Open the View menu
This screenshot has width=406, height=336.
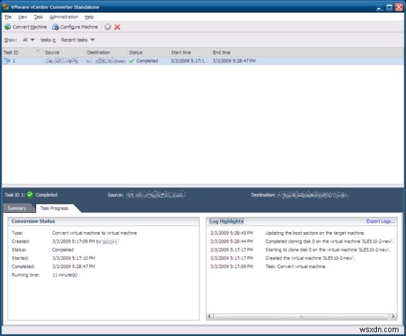point(23,17)
